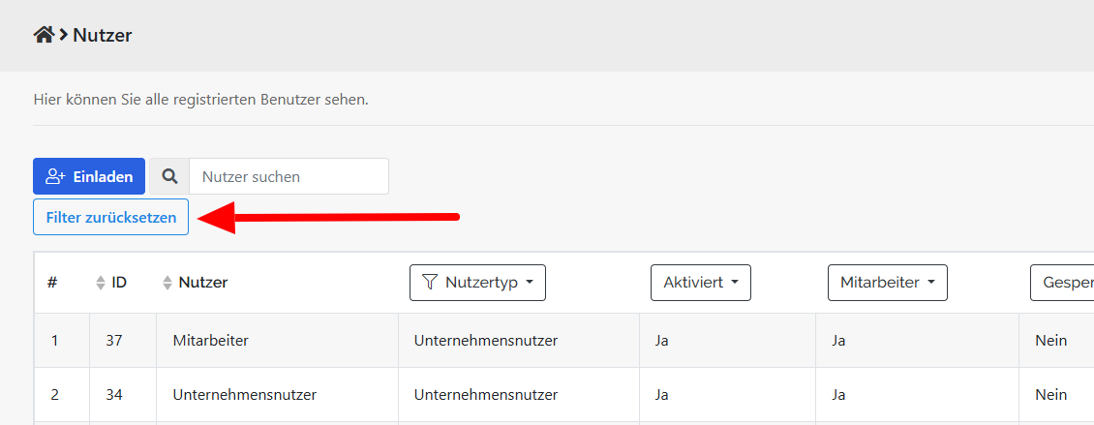Viewport: 1094px width, 425px height.
Task: Click the # column header
Action: coord(52,283)
